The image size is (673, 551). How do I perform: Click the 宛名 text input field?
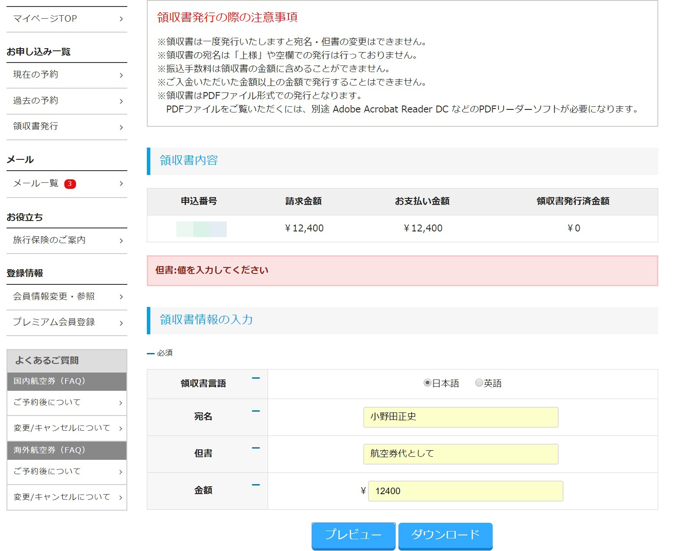461,417
